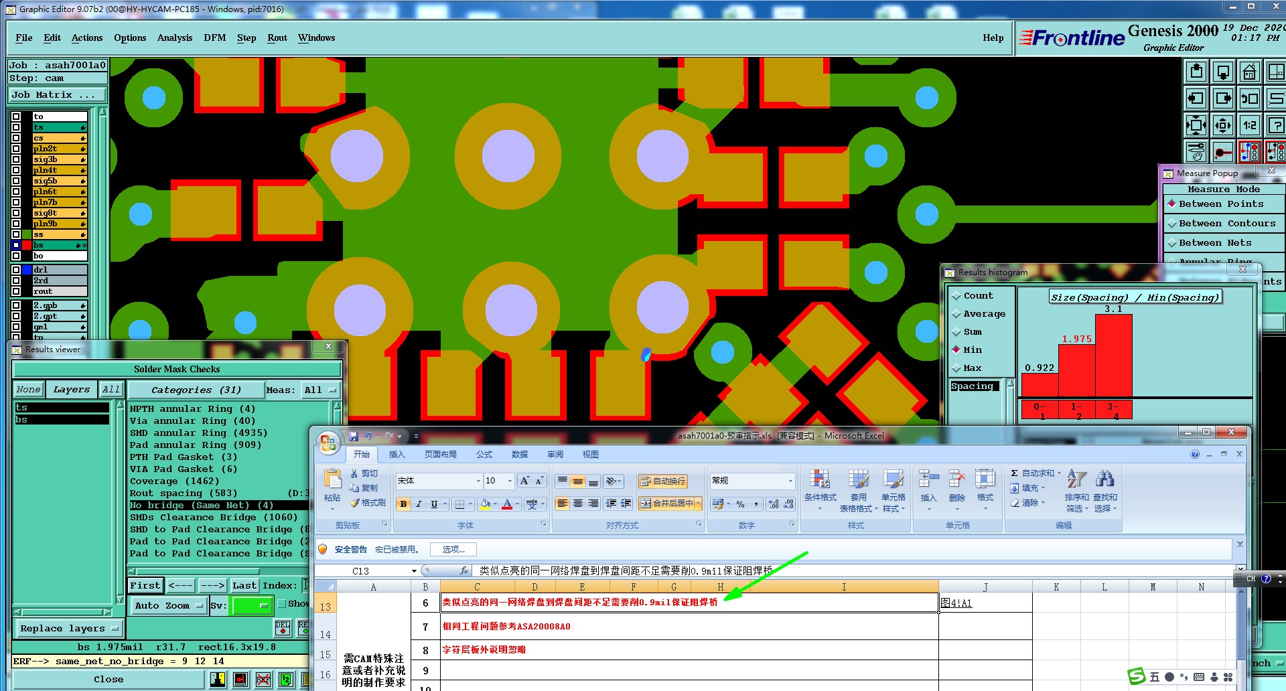The width and height of the screenshot is (1286, 691).
Task: Click the Excel font color A icon
Action: click(507, 504)
